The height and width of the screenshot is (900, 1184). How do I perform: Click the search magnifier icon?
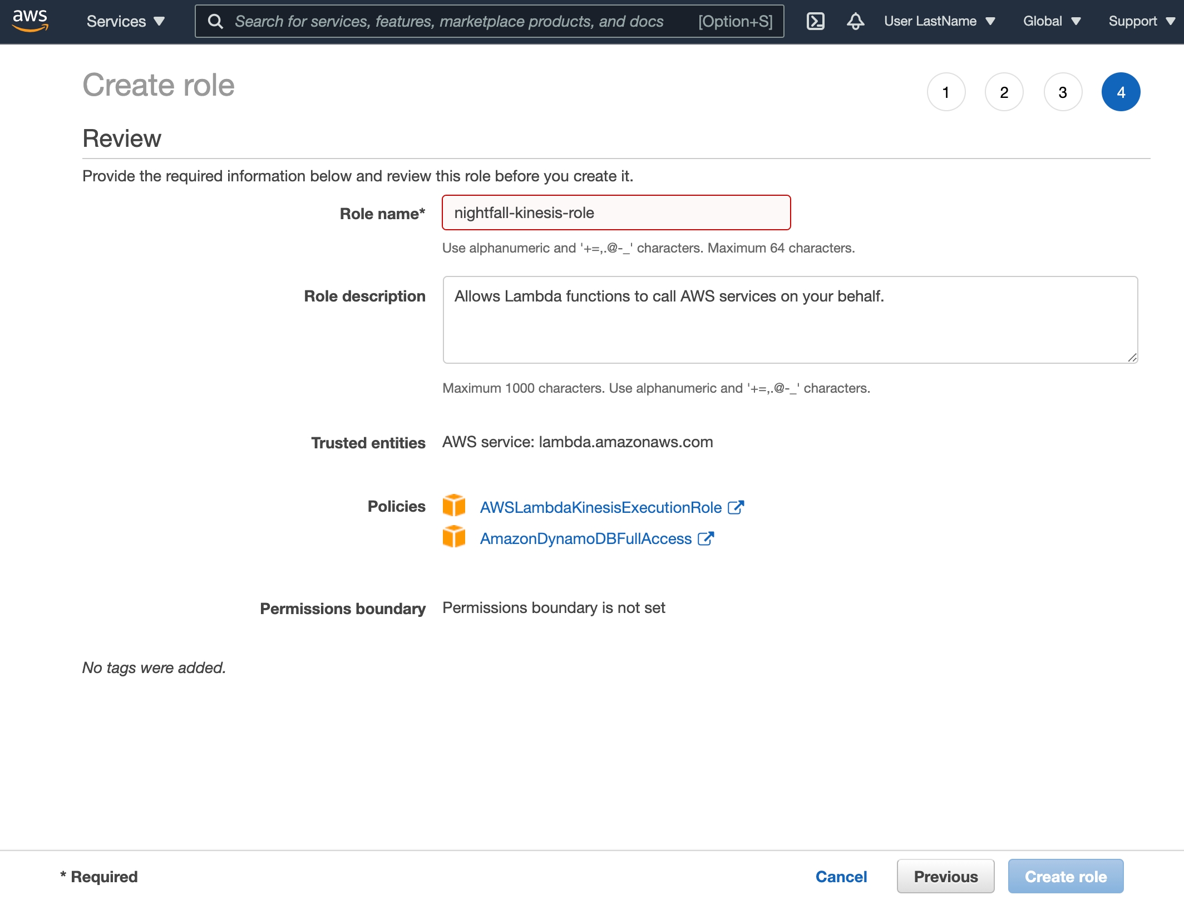pyautogui.click(x=215, y=21)
